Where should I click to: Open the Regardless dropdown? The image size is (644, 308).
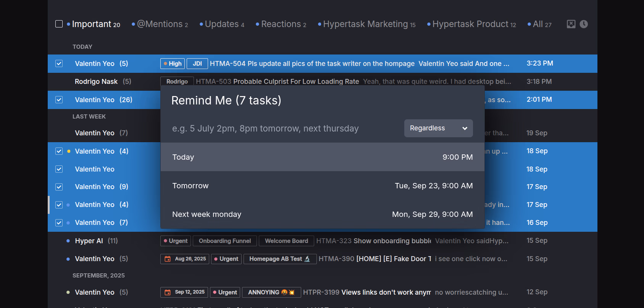[438, 128]
